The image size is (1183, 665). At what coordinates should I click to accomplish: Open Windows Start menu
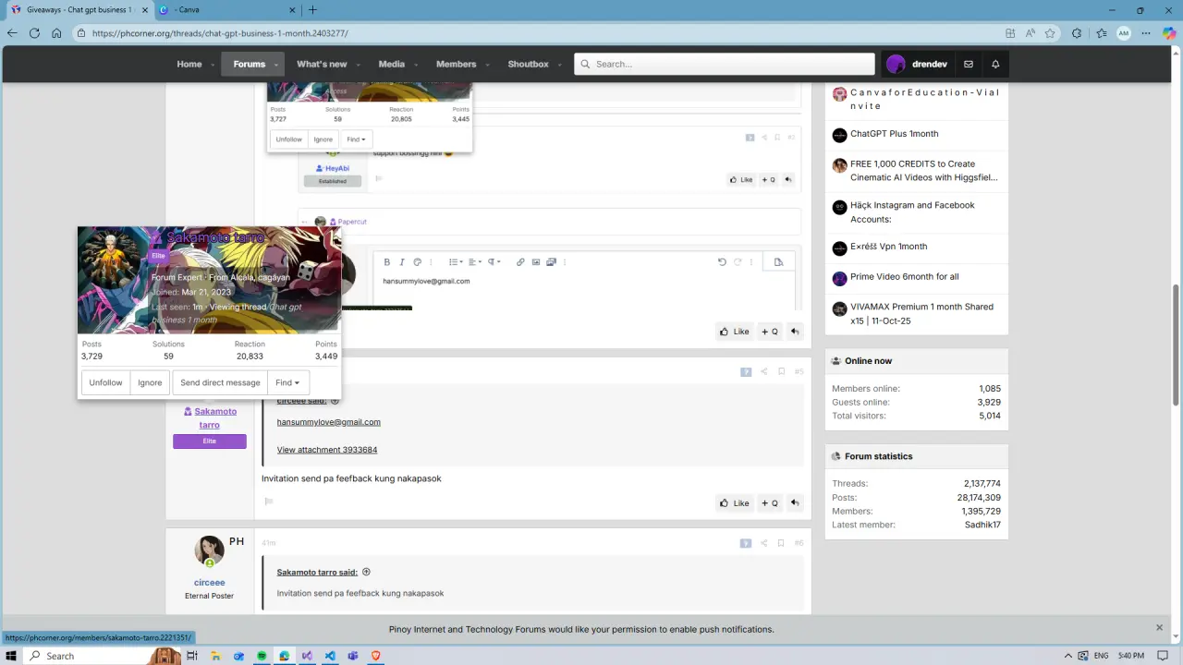(11, 656)
